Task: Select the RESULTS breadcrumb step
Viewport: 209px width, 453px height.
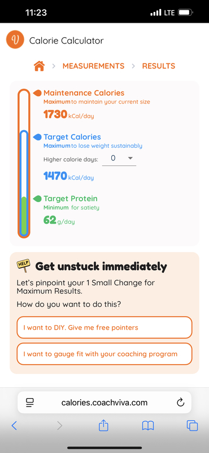Action: [x=159, y=66]
